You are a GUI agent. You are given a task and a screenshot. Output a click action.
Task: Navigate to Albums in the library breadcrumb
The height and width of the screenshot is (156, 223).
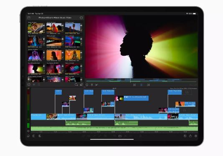click(50, 18)
